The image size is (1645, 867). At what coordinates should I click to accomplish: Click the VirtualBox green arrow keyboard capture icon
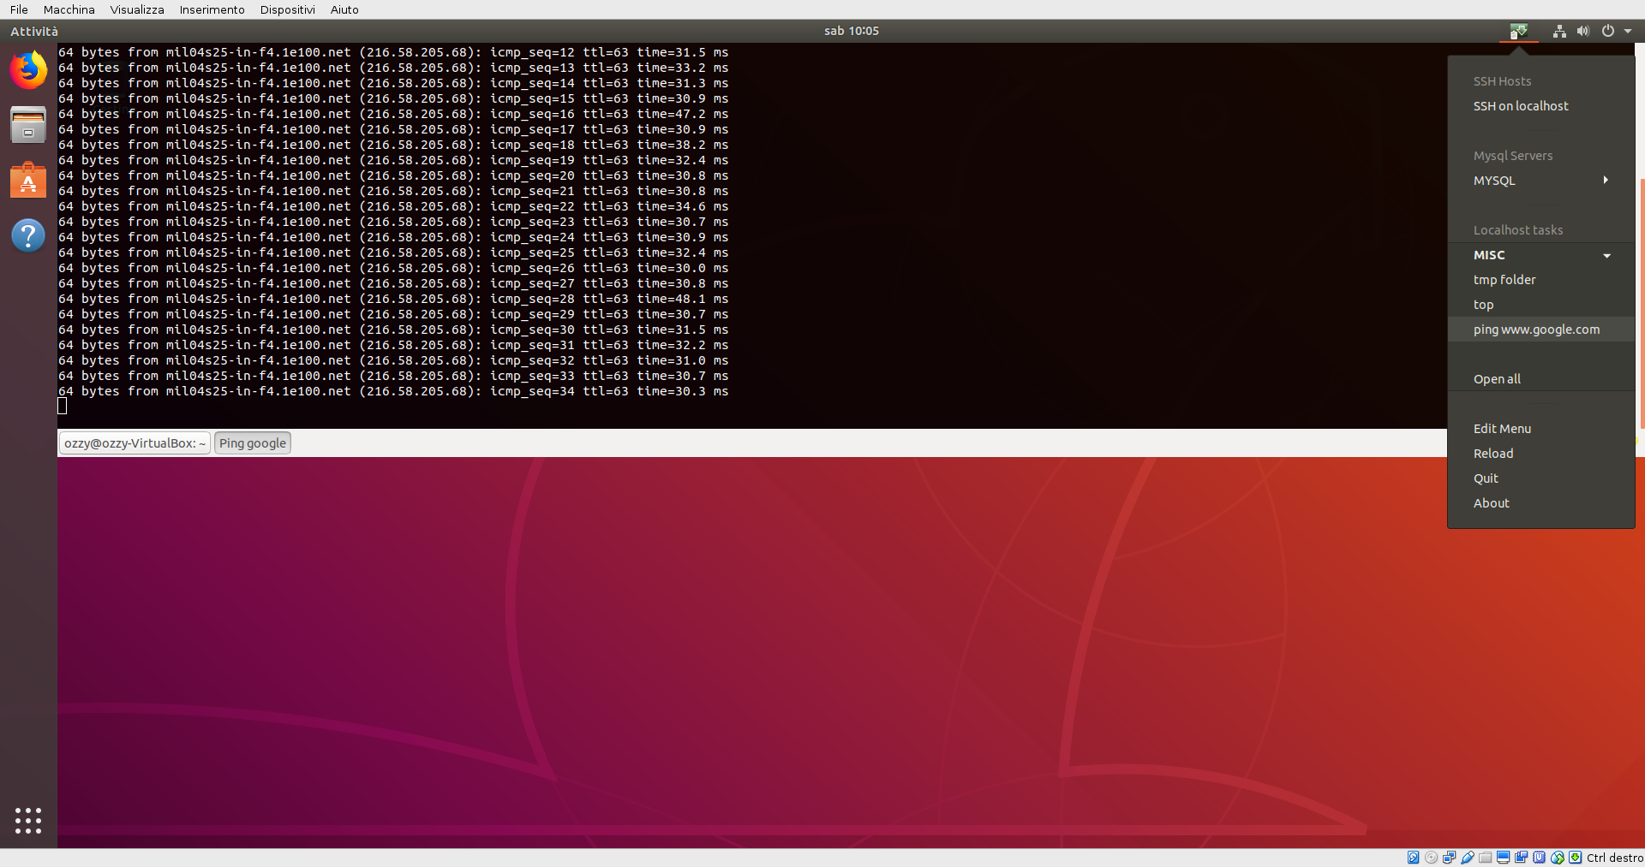[x=1576, y=858]
